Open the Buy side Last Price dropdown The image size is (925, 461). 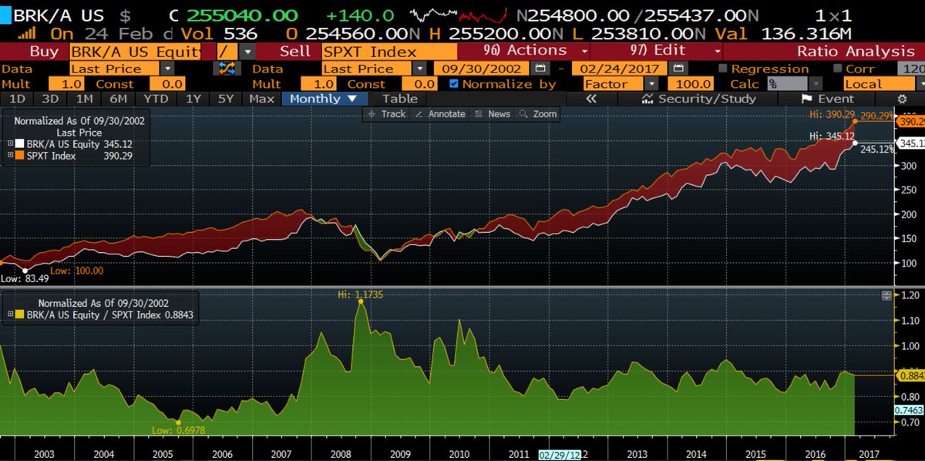pos(169,69)
